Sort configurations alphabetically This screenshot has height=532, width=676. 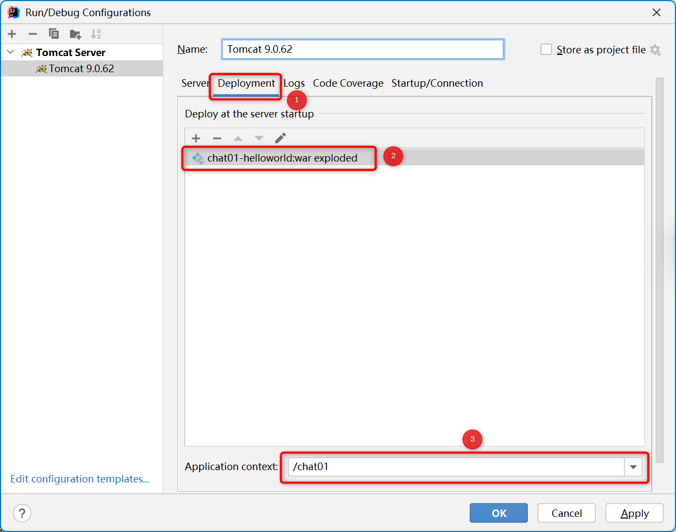click(x=96, y=34)
